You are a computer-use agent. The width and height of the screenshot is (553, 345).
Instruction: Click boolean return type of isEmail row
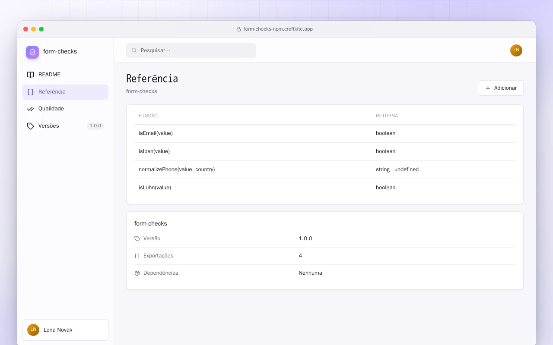385,133
